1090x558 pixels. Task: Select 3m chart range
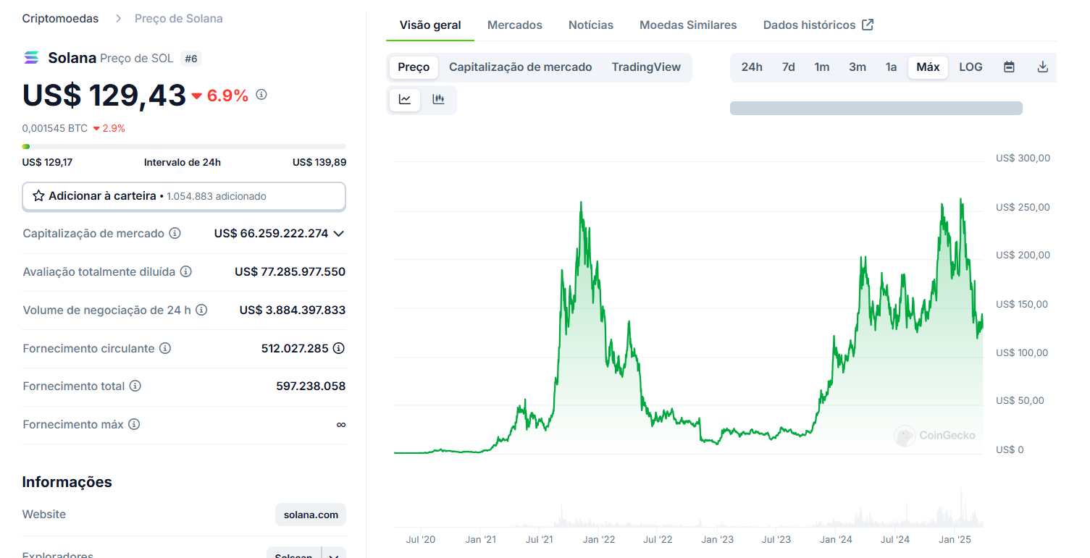858,67
